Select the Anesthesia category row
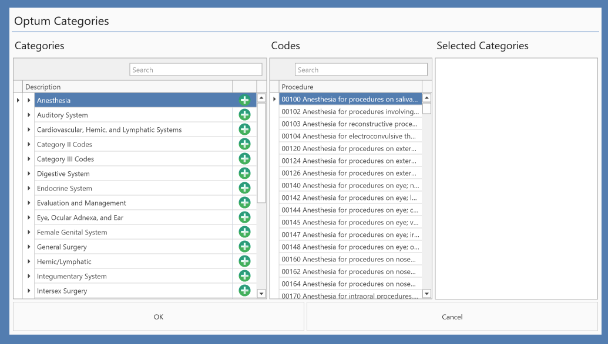This screenshot has width=608, height=344. 133,100
